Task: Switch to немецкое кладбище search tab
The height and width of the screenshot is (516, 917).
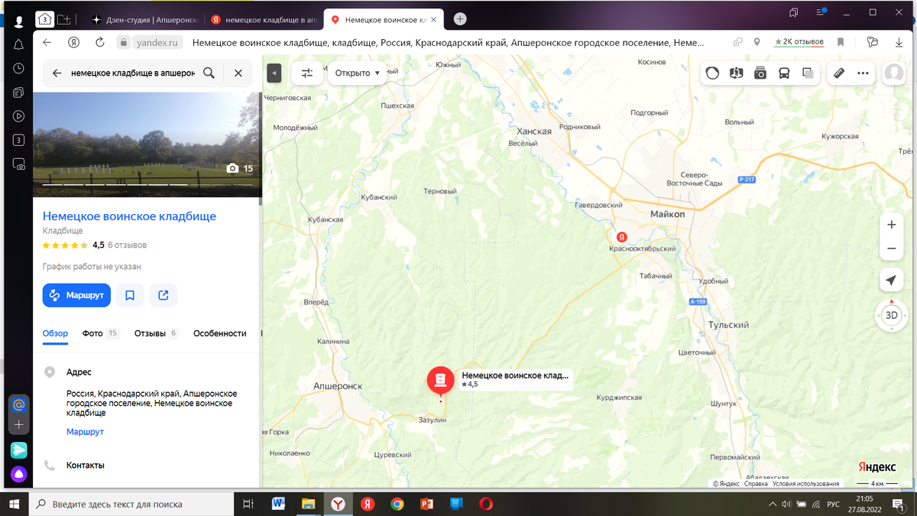Action: tap(264, 19)
